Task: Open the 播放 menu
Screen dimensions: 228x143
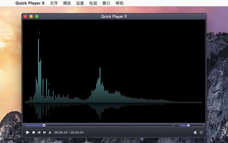Action: [x=67, y=3]
